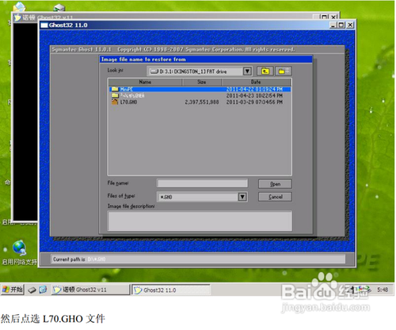Click the Ghost32 11.0 title bar icon

(44, 25)
